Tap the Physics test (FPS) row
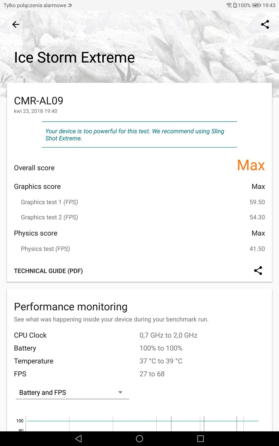The height and width of the screenshot is (446, 279). [139, 249]
